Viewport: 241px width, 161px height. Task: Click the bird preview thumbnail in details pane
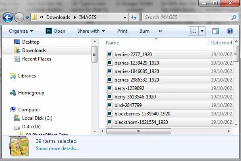(x=19, y=146)
